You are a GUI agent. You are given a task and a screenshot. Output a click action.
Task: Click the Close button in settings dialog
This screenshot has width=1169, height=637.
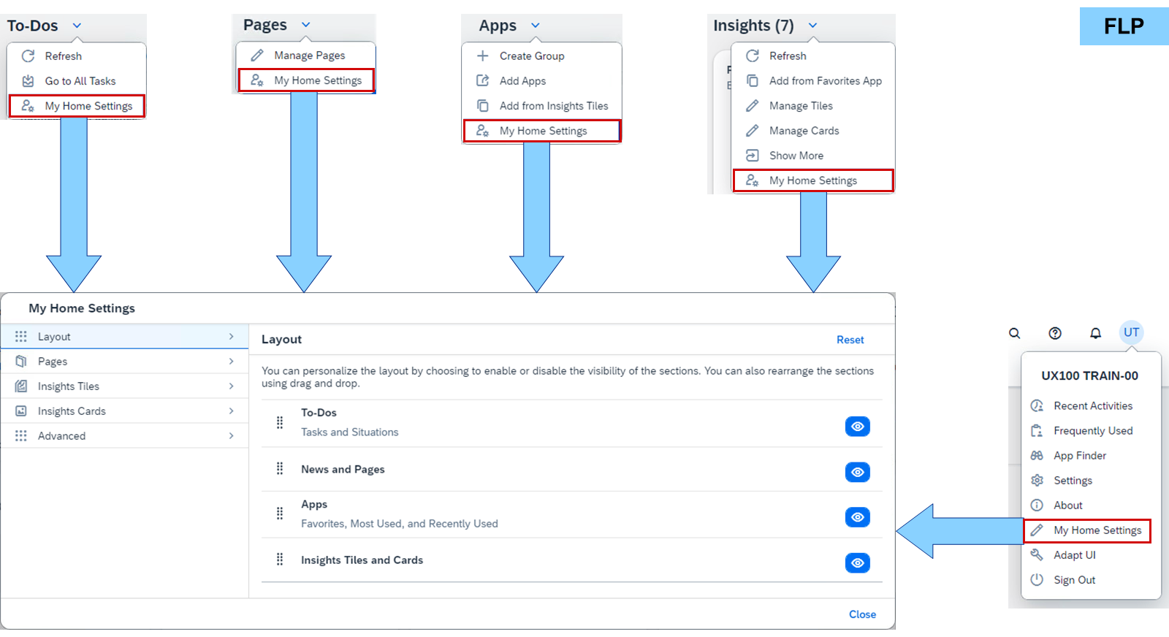(x=862, y=614)
